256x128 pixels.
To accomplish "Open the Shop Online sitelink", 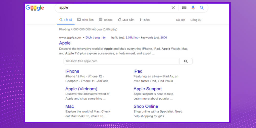I will click(146, 106).
